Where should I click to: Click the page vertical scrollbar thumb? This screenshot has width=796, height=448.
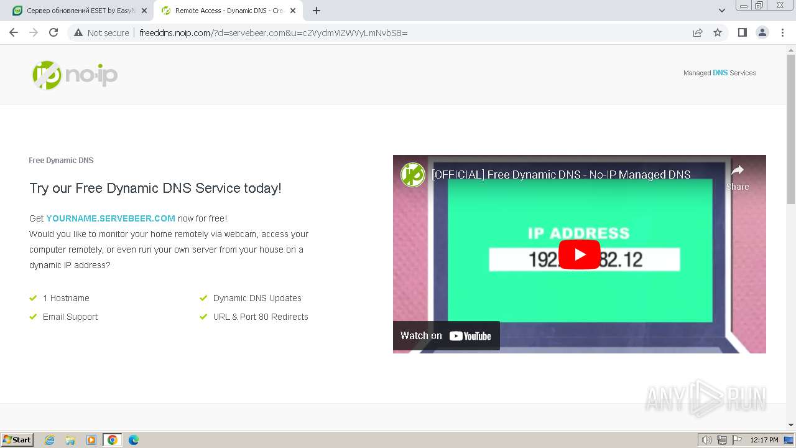[x=791, y=129]
